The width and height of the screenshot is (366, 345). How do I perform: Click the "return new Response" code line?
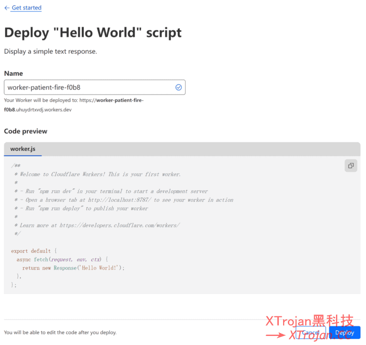click(73, 268)
